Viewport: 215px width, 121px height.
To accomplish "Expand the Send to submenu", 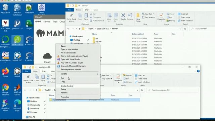I will coord(78,74).
